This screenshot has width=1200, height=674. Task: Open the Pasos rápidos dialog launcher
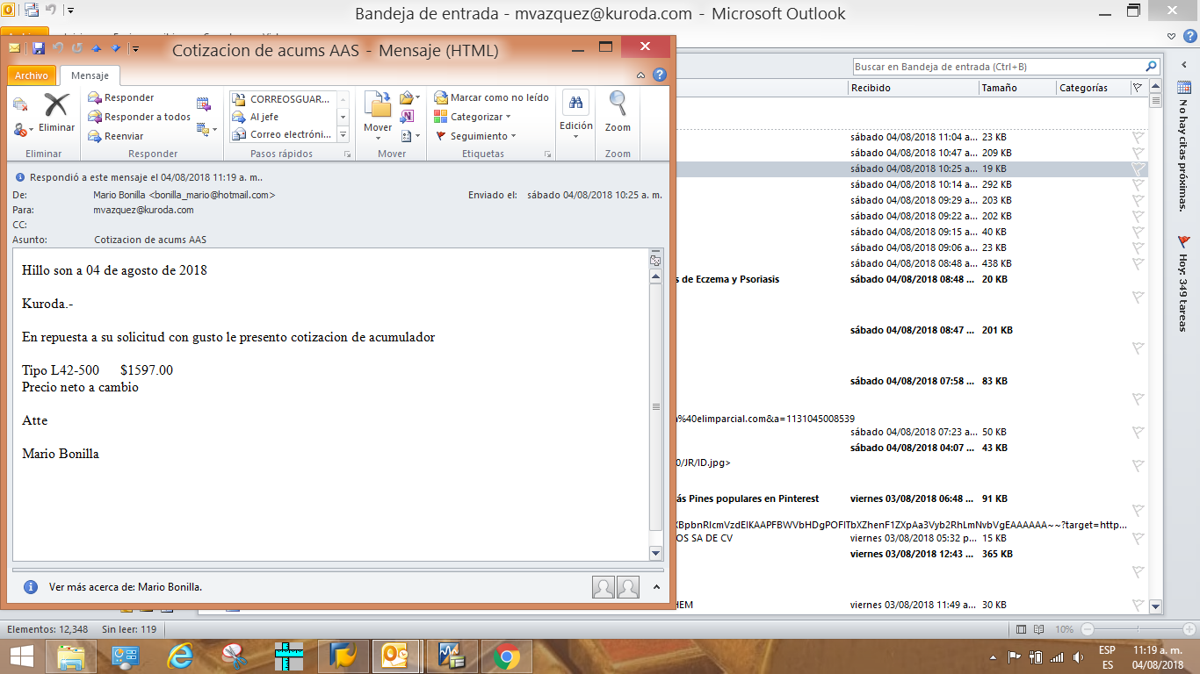(x=347, y=154)
